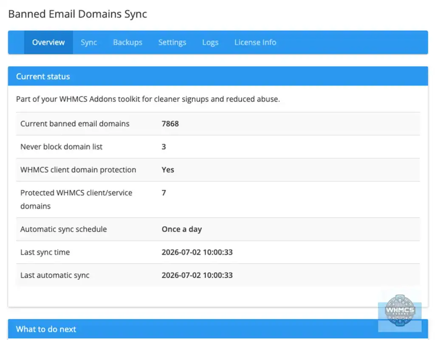Select the never block count 3
Screen dimensions: 435x340
click(164, 147)
